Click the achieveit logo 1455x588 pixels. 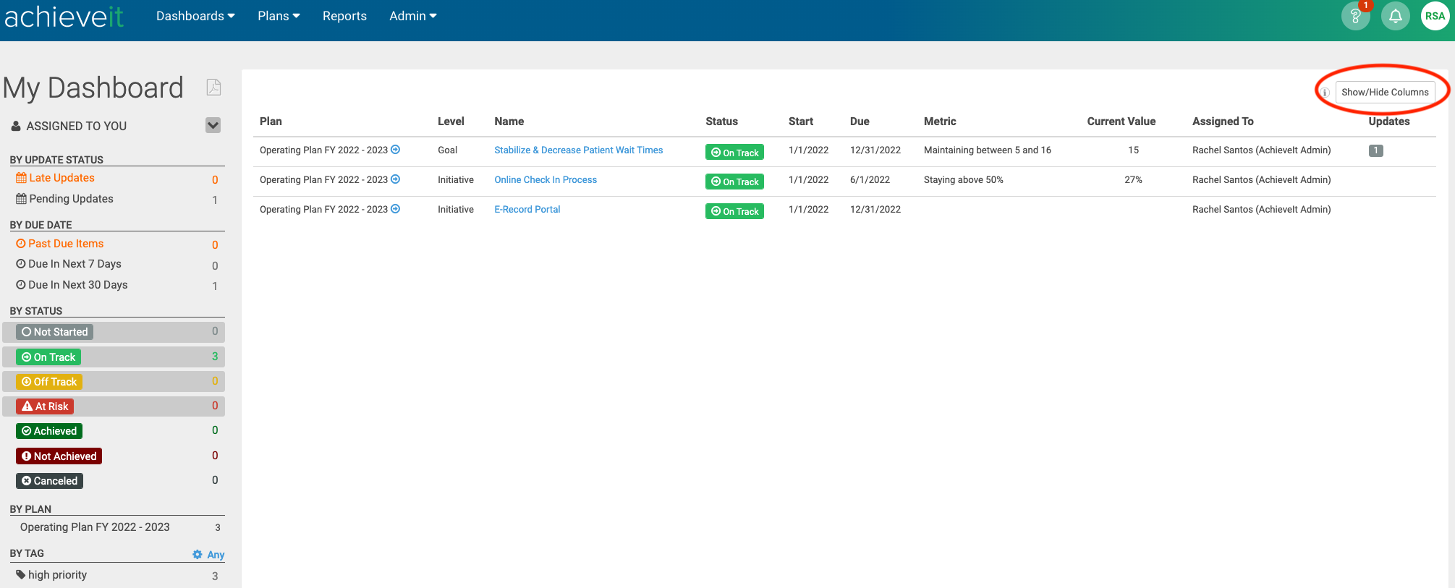64,16
